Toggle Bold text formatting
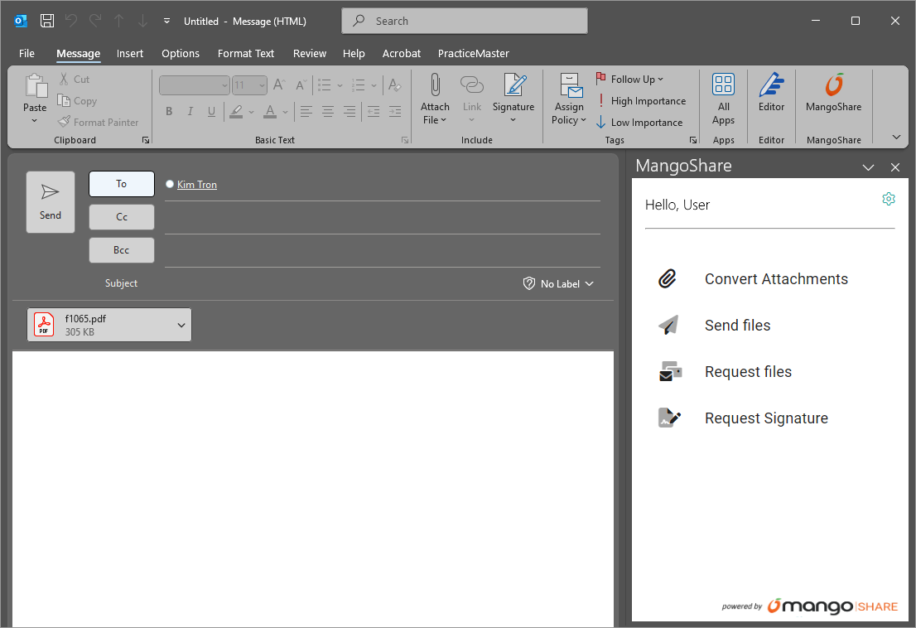916x628 pixels. click(169, 112)
